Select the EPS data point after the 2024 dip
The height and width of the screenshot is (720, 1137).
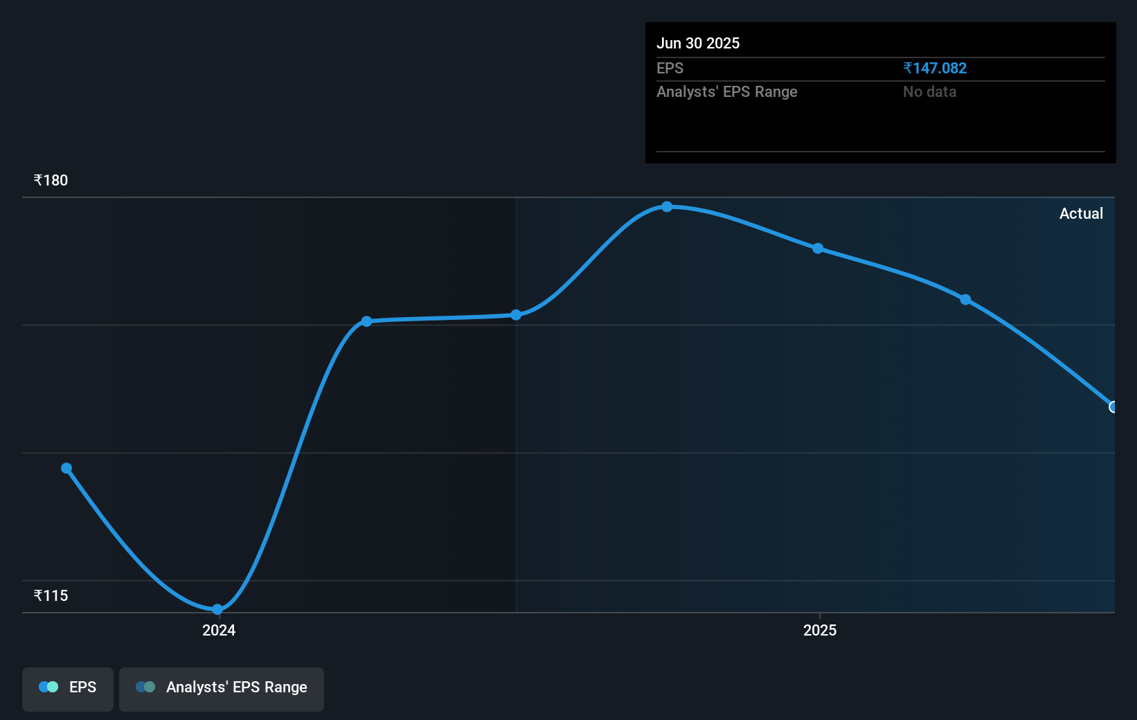(x=367, y=321)
